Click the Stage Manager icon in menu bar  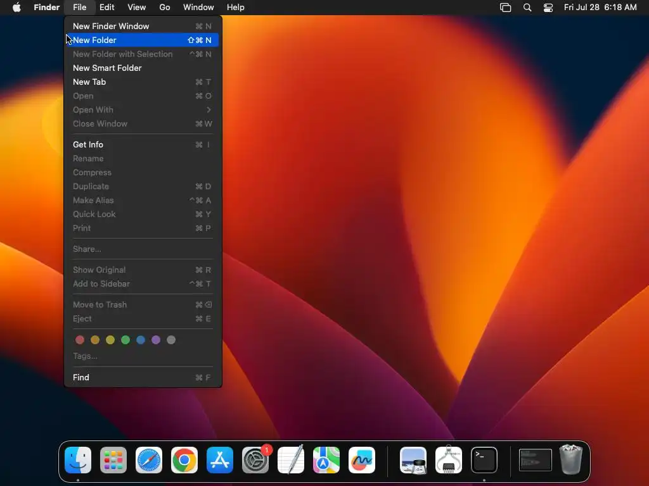click(x=505, y=8)
